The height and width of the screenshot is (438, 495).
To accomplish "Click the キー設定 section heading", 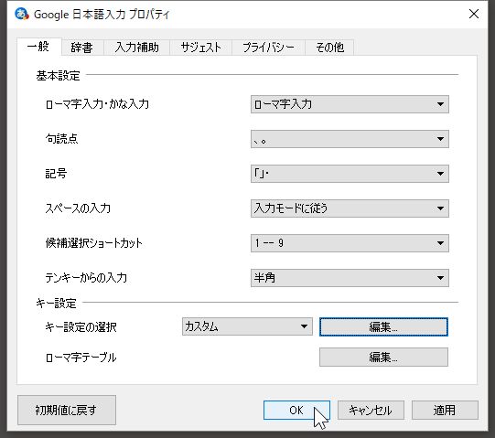I will (56, 304).
